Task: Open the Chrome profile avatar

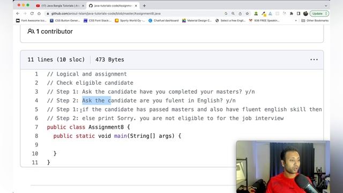Action: coord(305,13)
